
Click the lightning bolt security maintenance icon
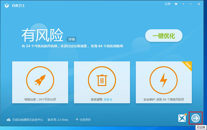tap(163, 80)
